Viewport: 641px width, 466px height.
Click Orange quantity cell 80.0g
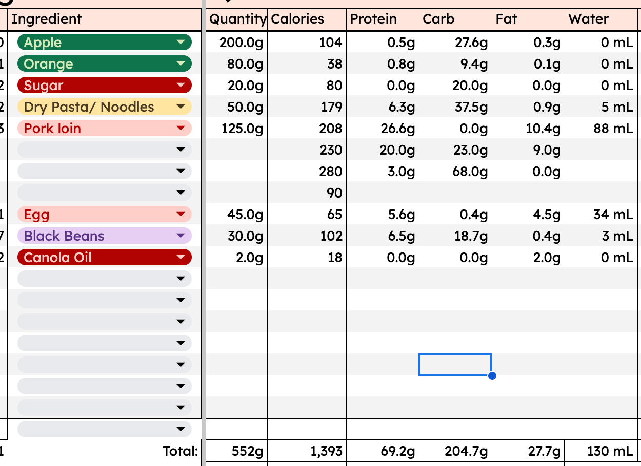(x=236, y=64)
